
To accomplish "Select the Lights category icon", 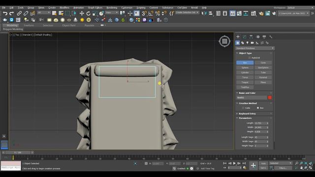I will pyautogui.click(x=247, y=43).
